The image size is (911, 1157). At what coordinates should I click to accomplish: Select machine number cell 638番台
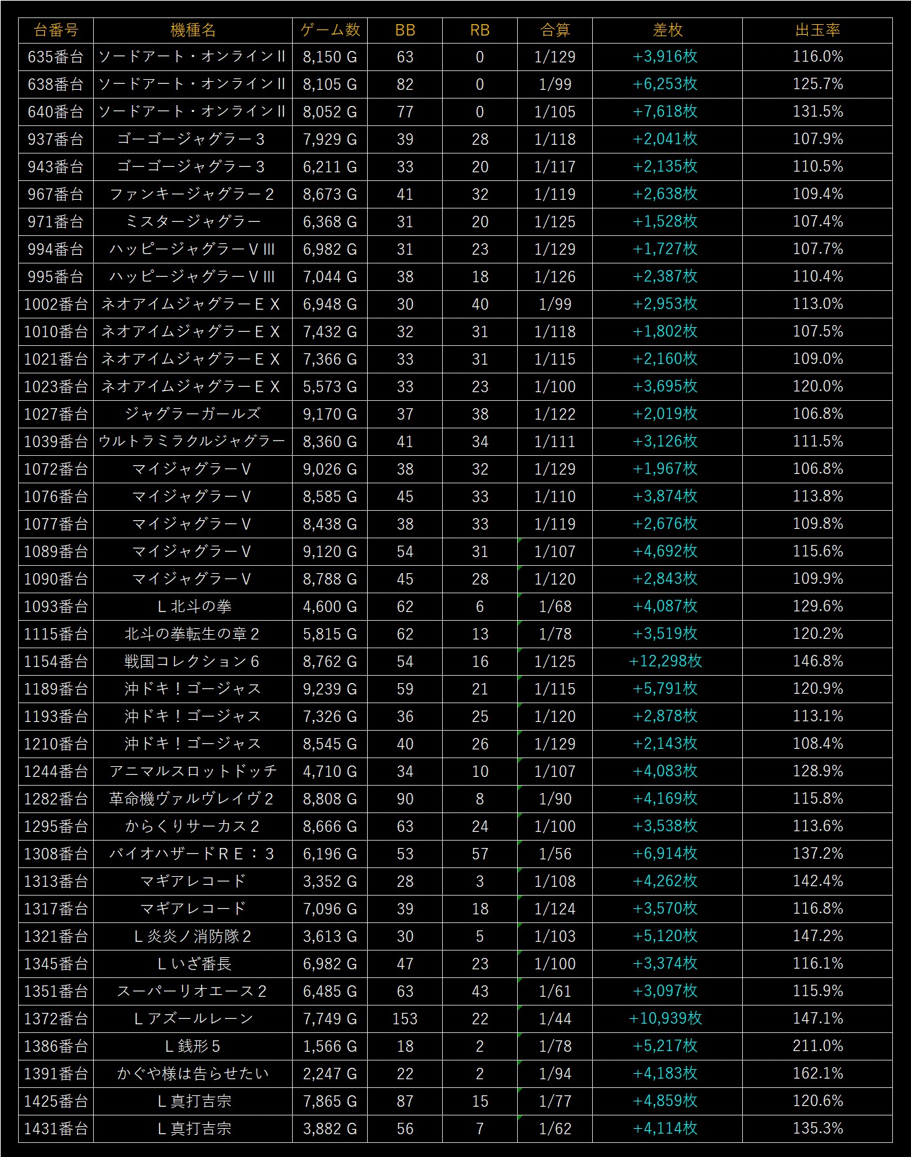point(56,84)
